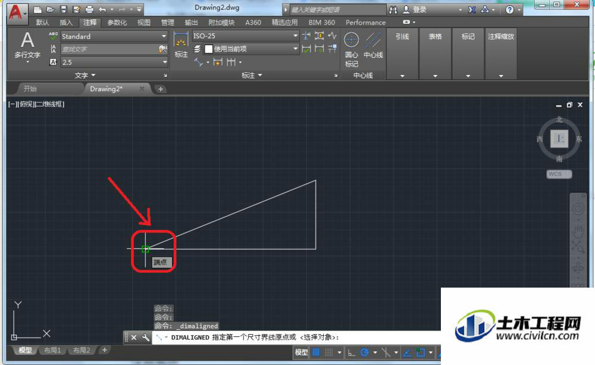The width and height of the screenshot is (595, 365).
Task: Click the Dimension (标注) tool icon
Action: [181, 45]
